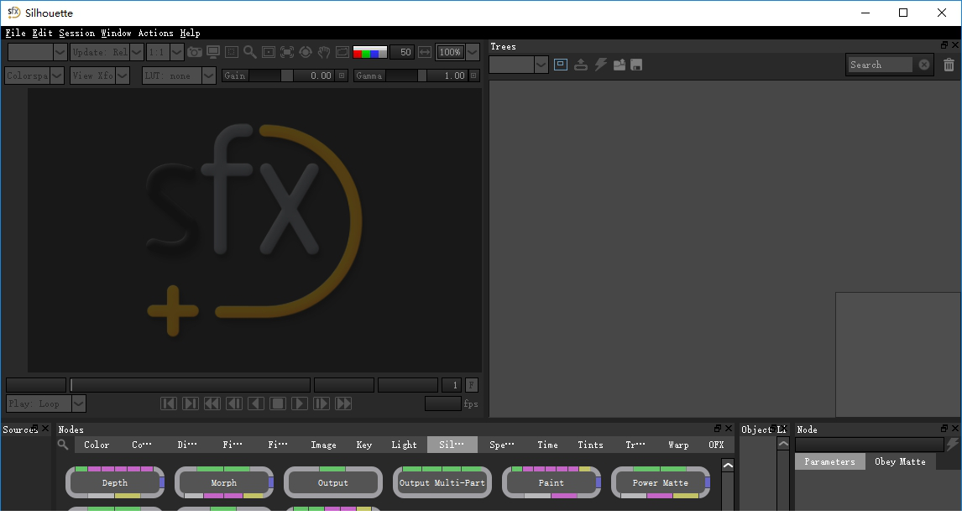
Task: Select the Power Matte node button
Action: click(661, 482)
